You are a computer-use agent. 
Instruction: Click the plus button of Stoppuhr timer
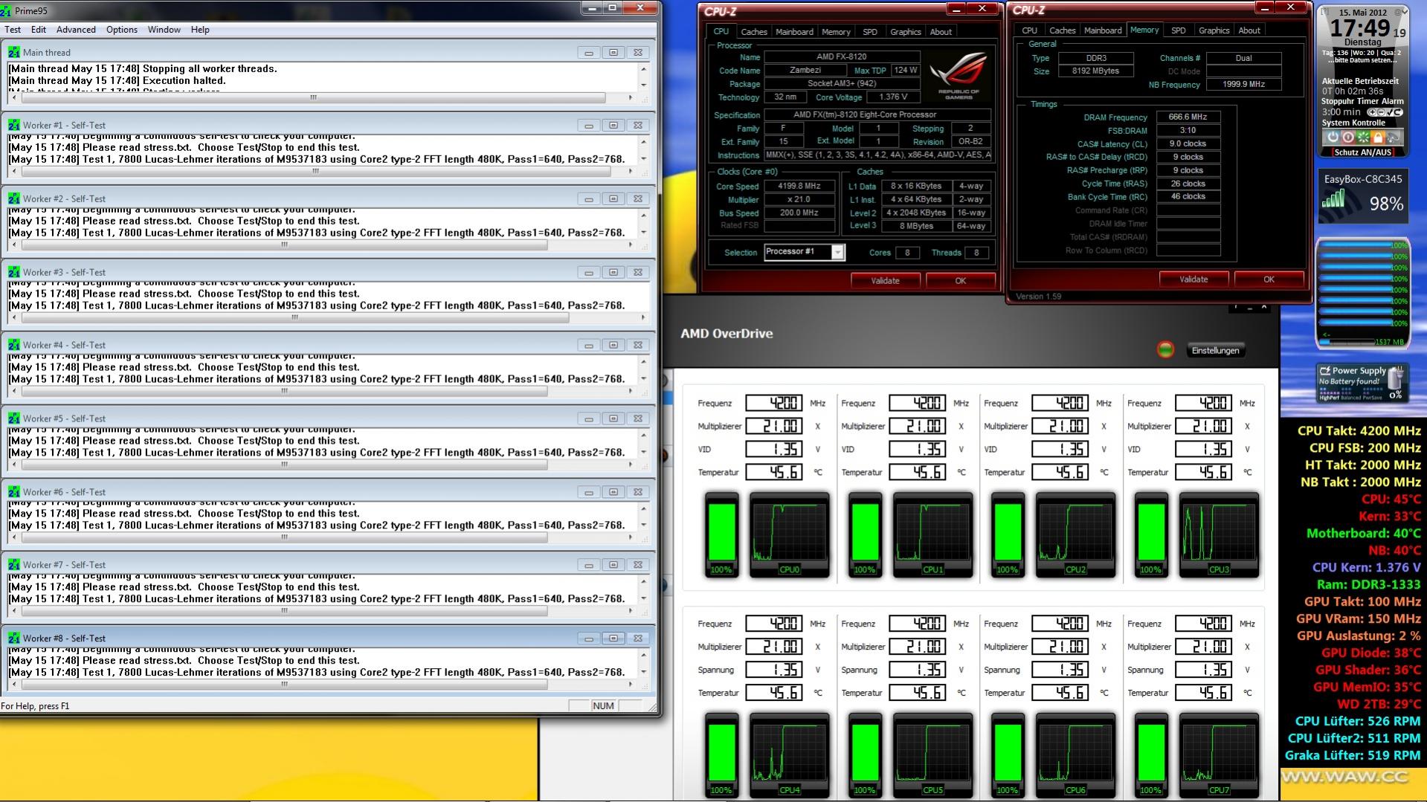[1373, 112]
